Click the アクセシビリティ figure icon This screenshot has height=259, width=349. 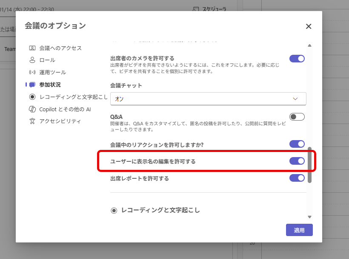32,121
